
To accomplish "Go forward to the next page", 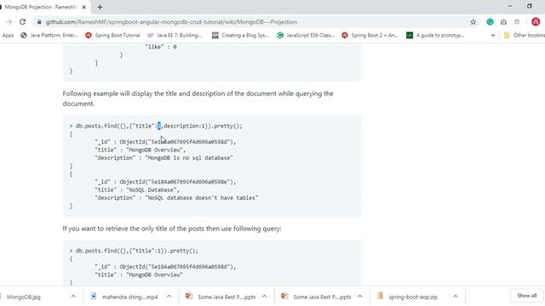I will [9, 22].
